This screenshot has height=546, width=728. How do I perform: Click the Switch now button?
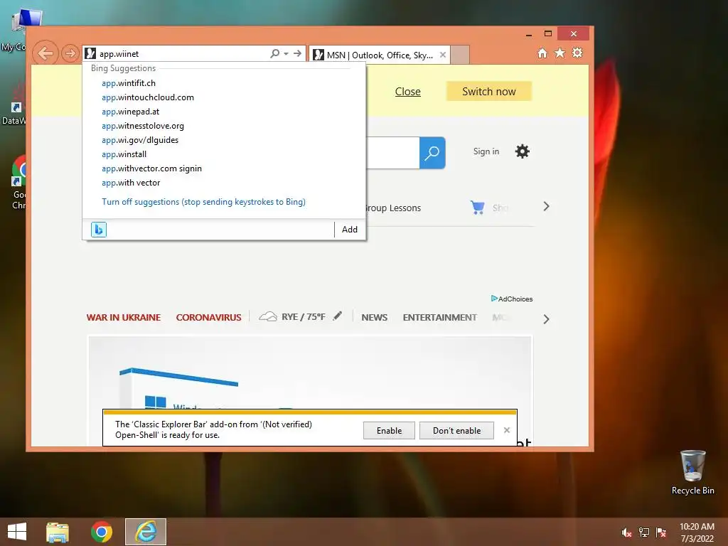coord(489,92)
